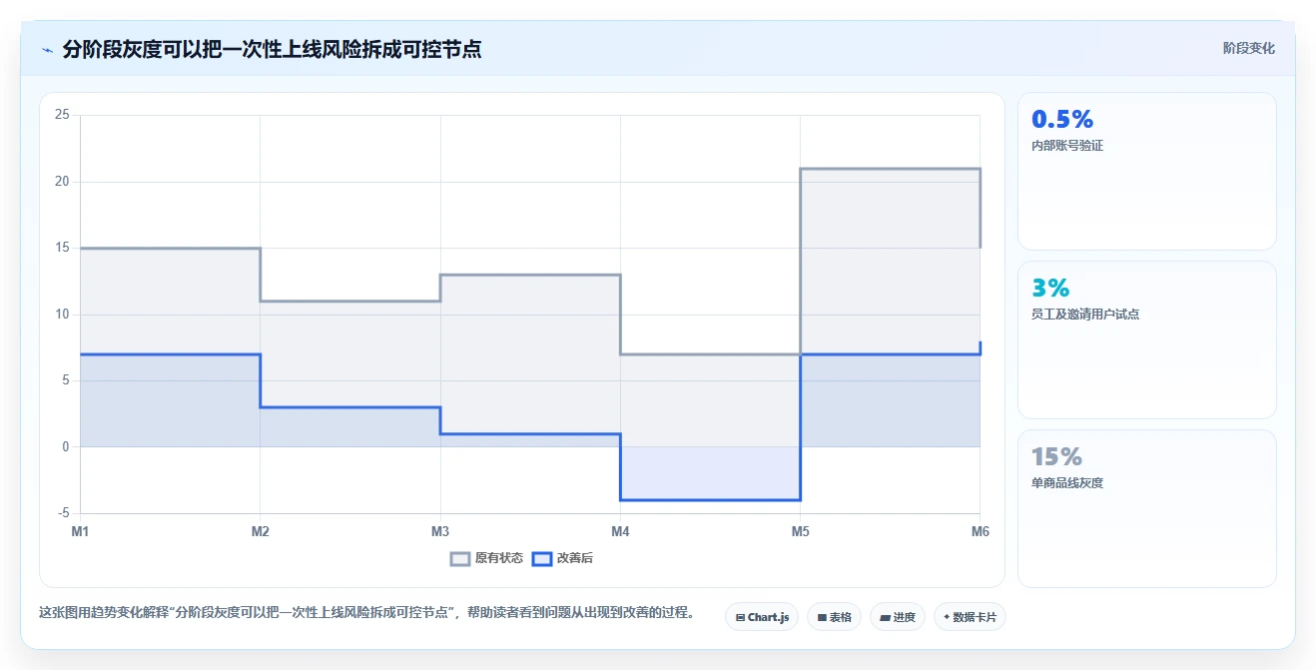
Task: Click the y-axis value -5
Action: tap(63, 513)
